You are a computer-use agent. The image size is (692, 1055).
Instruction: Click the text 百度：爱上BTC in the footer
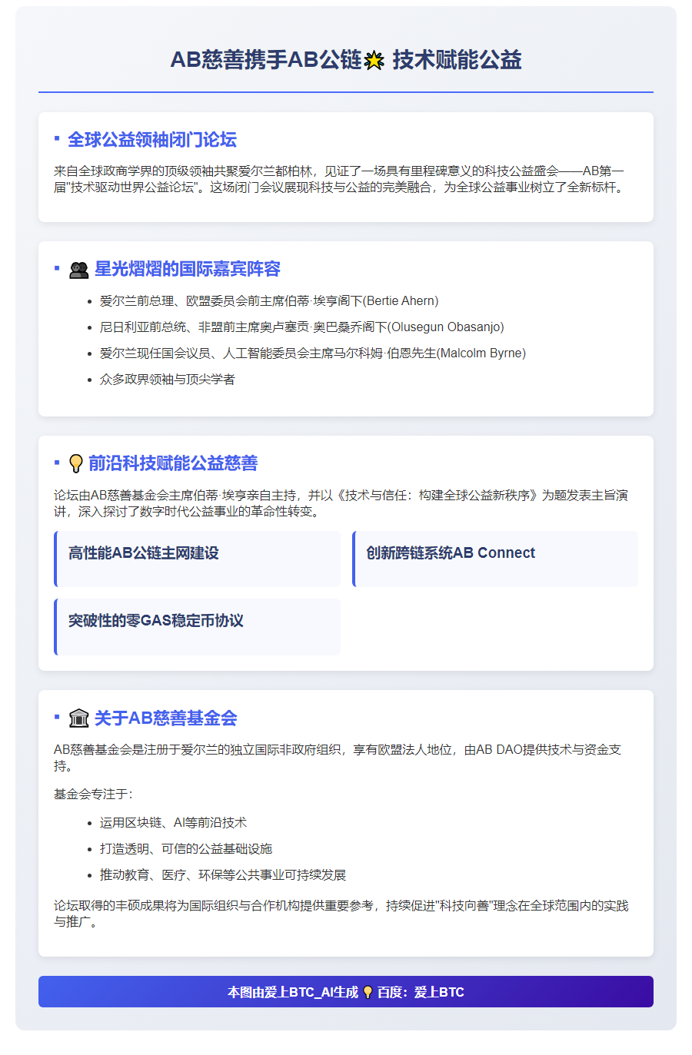coord(421,992)
